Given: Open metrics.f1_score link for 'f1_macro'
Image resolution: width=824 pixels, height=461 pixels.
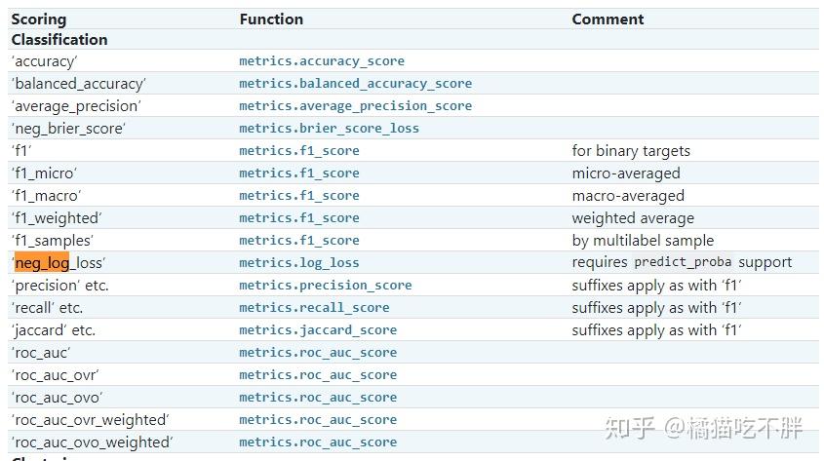Looking at the screenshot, I should point(299,196).
